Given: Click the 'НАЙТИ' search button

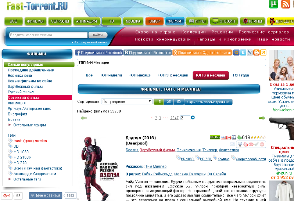Looking at the screenshot, I should (x=98, y=35).
